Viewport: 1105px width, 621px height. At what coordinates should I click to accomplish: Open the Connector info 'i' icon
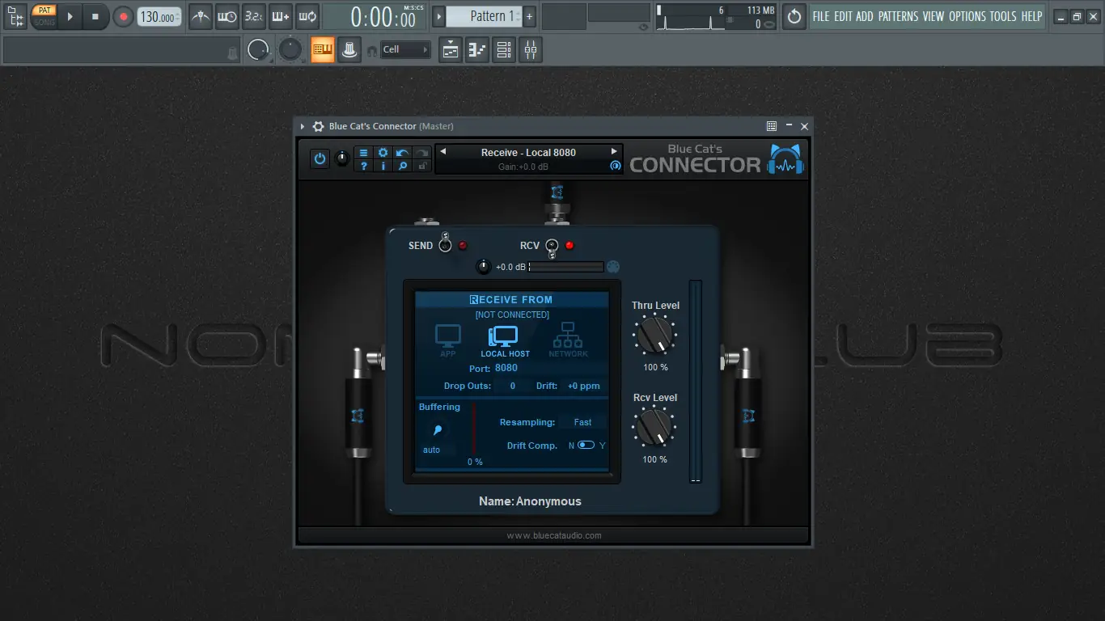(x=383, y=166)
